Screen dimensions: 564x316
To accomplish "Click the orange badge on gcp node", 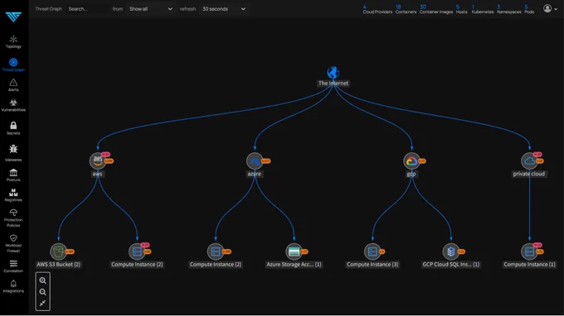I will 422,161.
